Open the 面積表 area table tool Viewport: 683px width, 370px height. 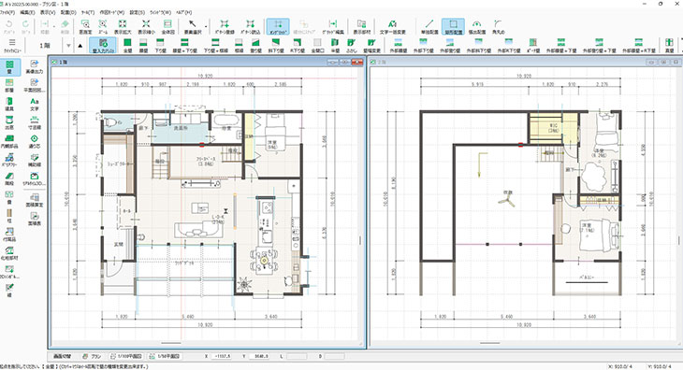(35, 219)
